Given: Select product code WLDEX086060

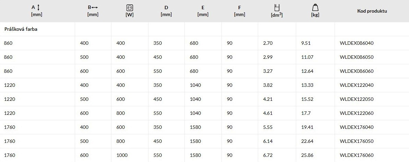Looking at the screenshot, I should (357, 71).
